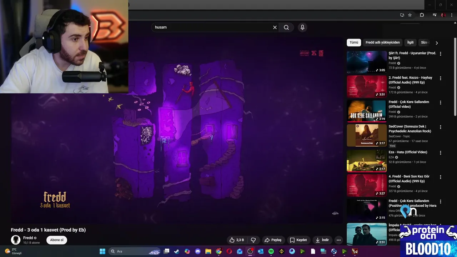Open SedCover Sonsuza Dek video title
Viewport: 457px width, 257px height.
410,129
